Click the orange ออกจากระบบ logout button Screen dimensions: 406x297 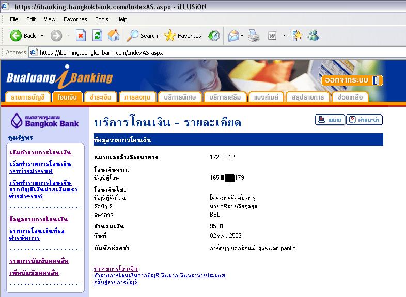pyautogui.click(x=352, y=80)
